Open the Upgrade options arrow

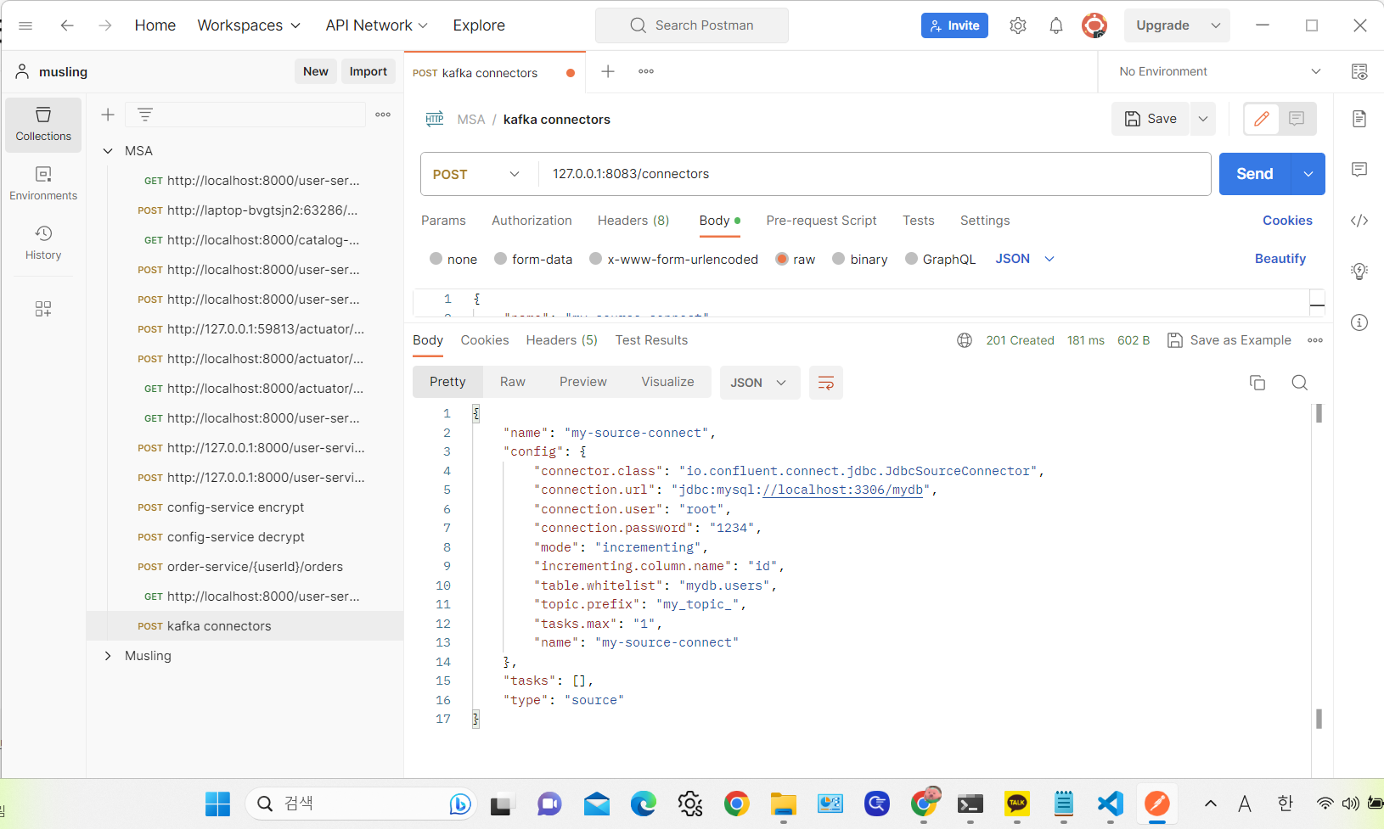[x=1216, y=25]
